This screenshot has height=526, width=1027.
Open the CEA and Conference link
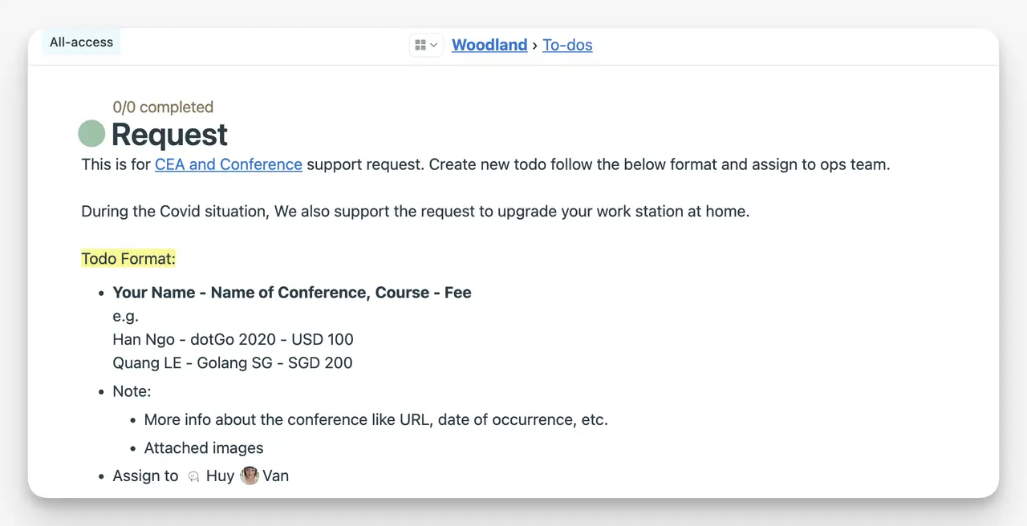pyautogui.click(x=229, y=164)
